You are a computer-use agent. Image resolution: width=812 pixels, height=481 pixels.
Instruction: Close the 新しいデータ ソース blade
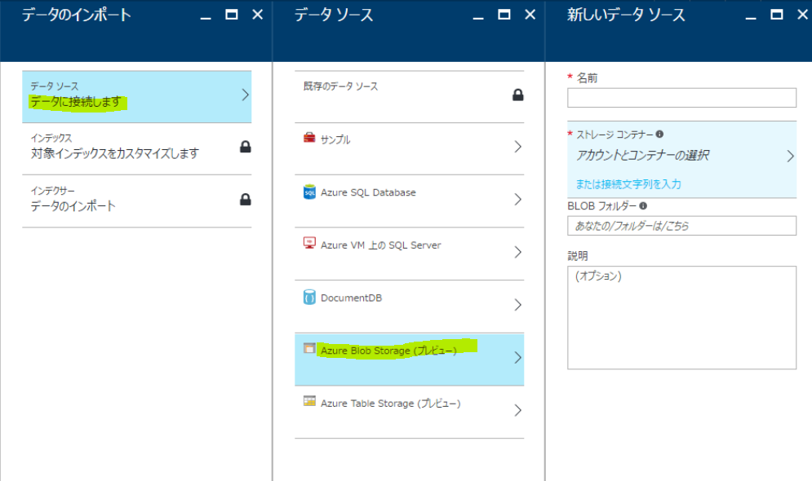[803, 15]
